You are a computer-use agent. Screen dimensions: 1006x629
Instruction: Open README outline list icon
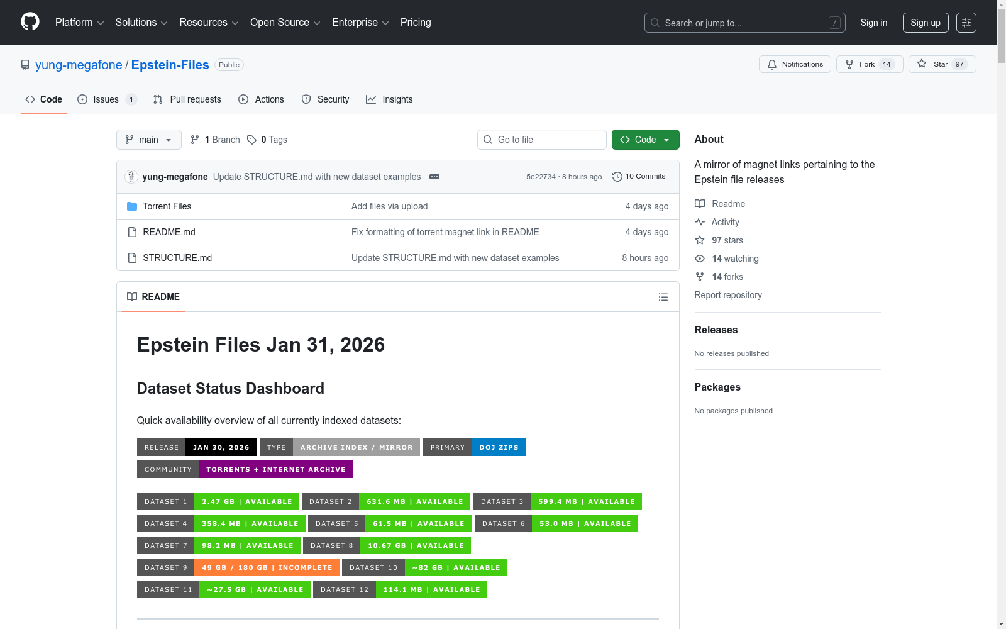663,297
